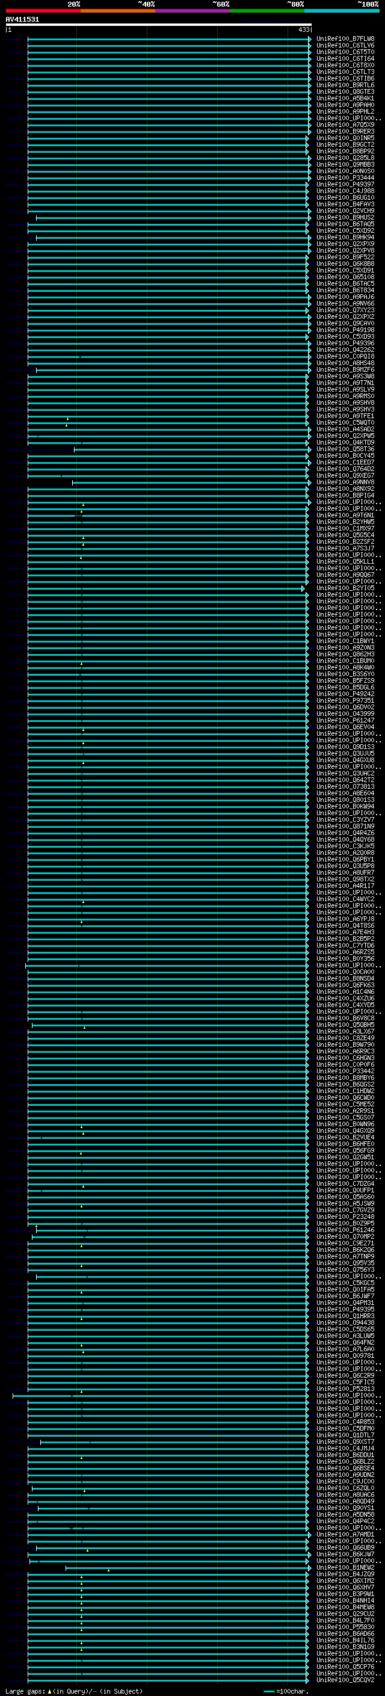Select the UniRef100_A8HS48 label
This screenshot has height=1696, width=385.
point(345,363)
